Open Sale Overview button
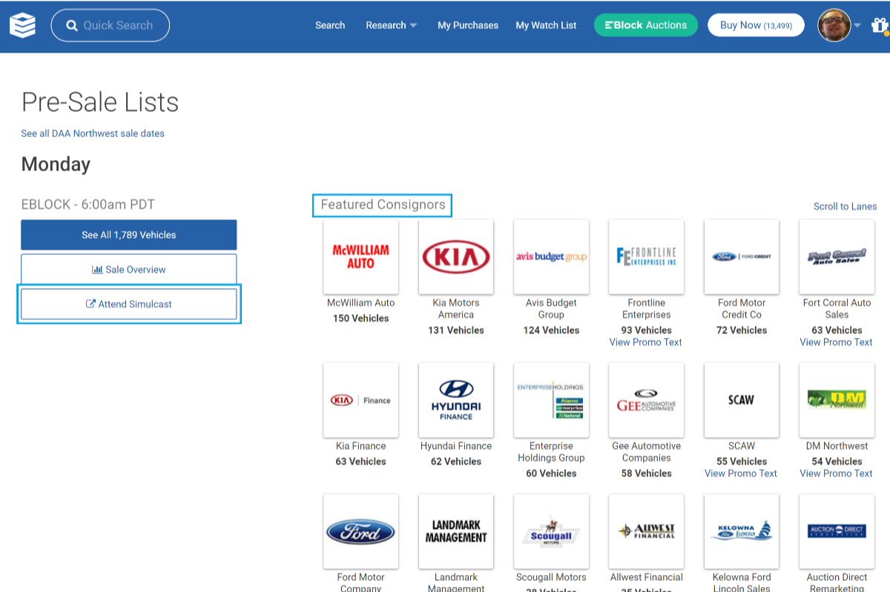The height and width of the screenshot is (592, 890). pyautogui.click(x=129, y=270)
